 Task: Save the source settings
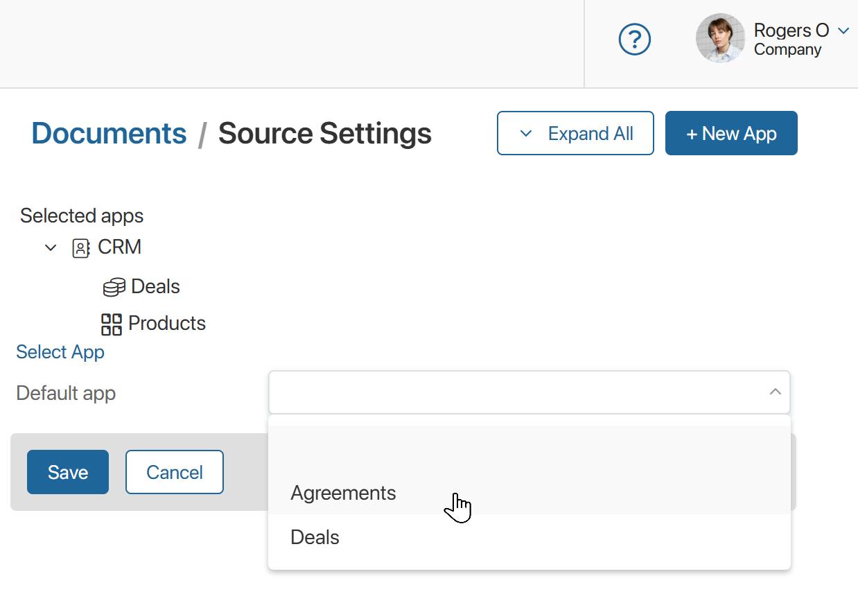(67, 472)
